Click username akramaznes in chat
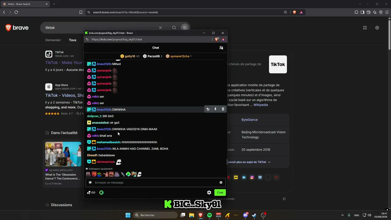The height and width of the screenshot is (220, 391). (x=105, y=162)
